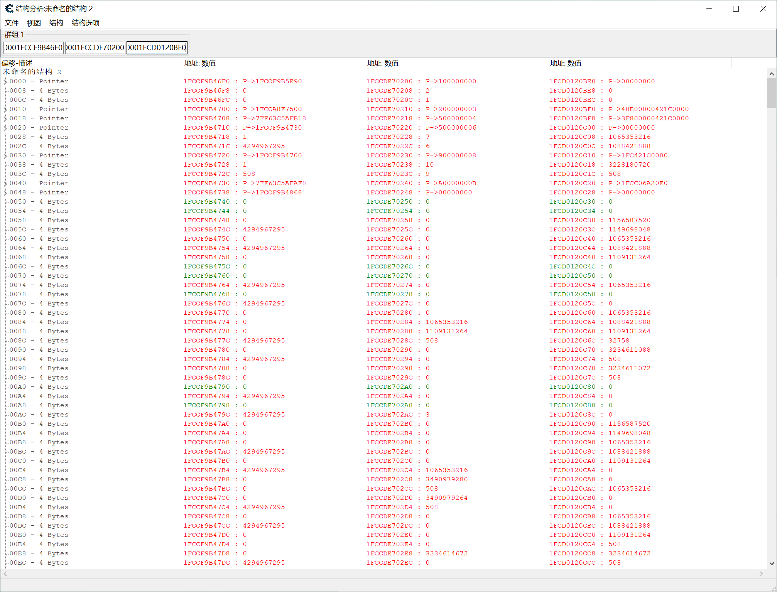
Task: Expand the 0048 Pointer row
Action: 5,193
